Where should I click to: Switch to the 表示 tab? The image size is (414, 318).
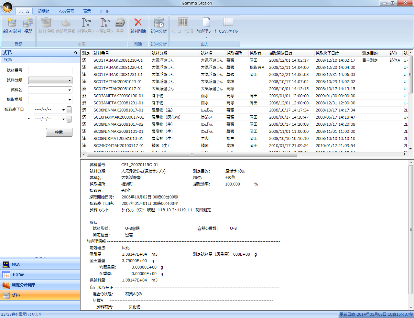(87, 11)
